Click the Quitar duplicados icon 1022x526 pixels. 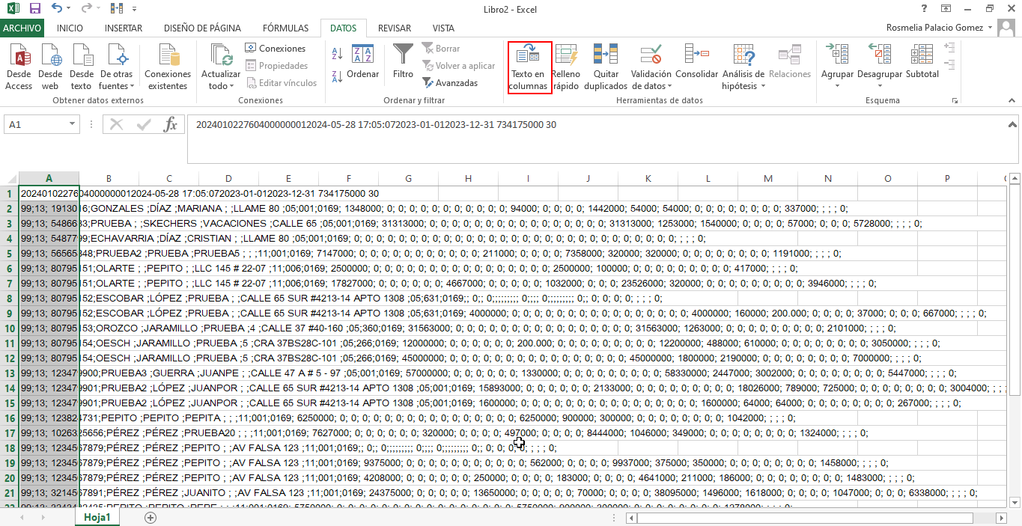point(605,55)
